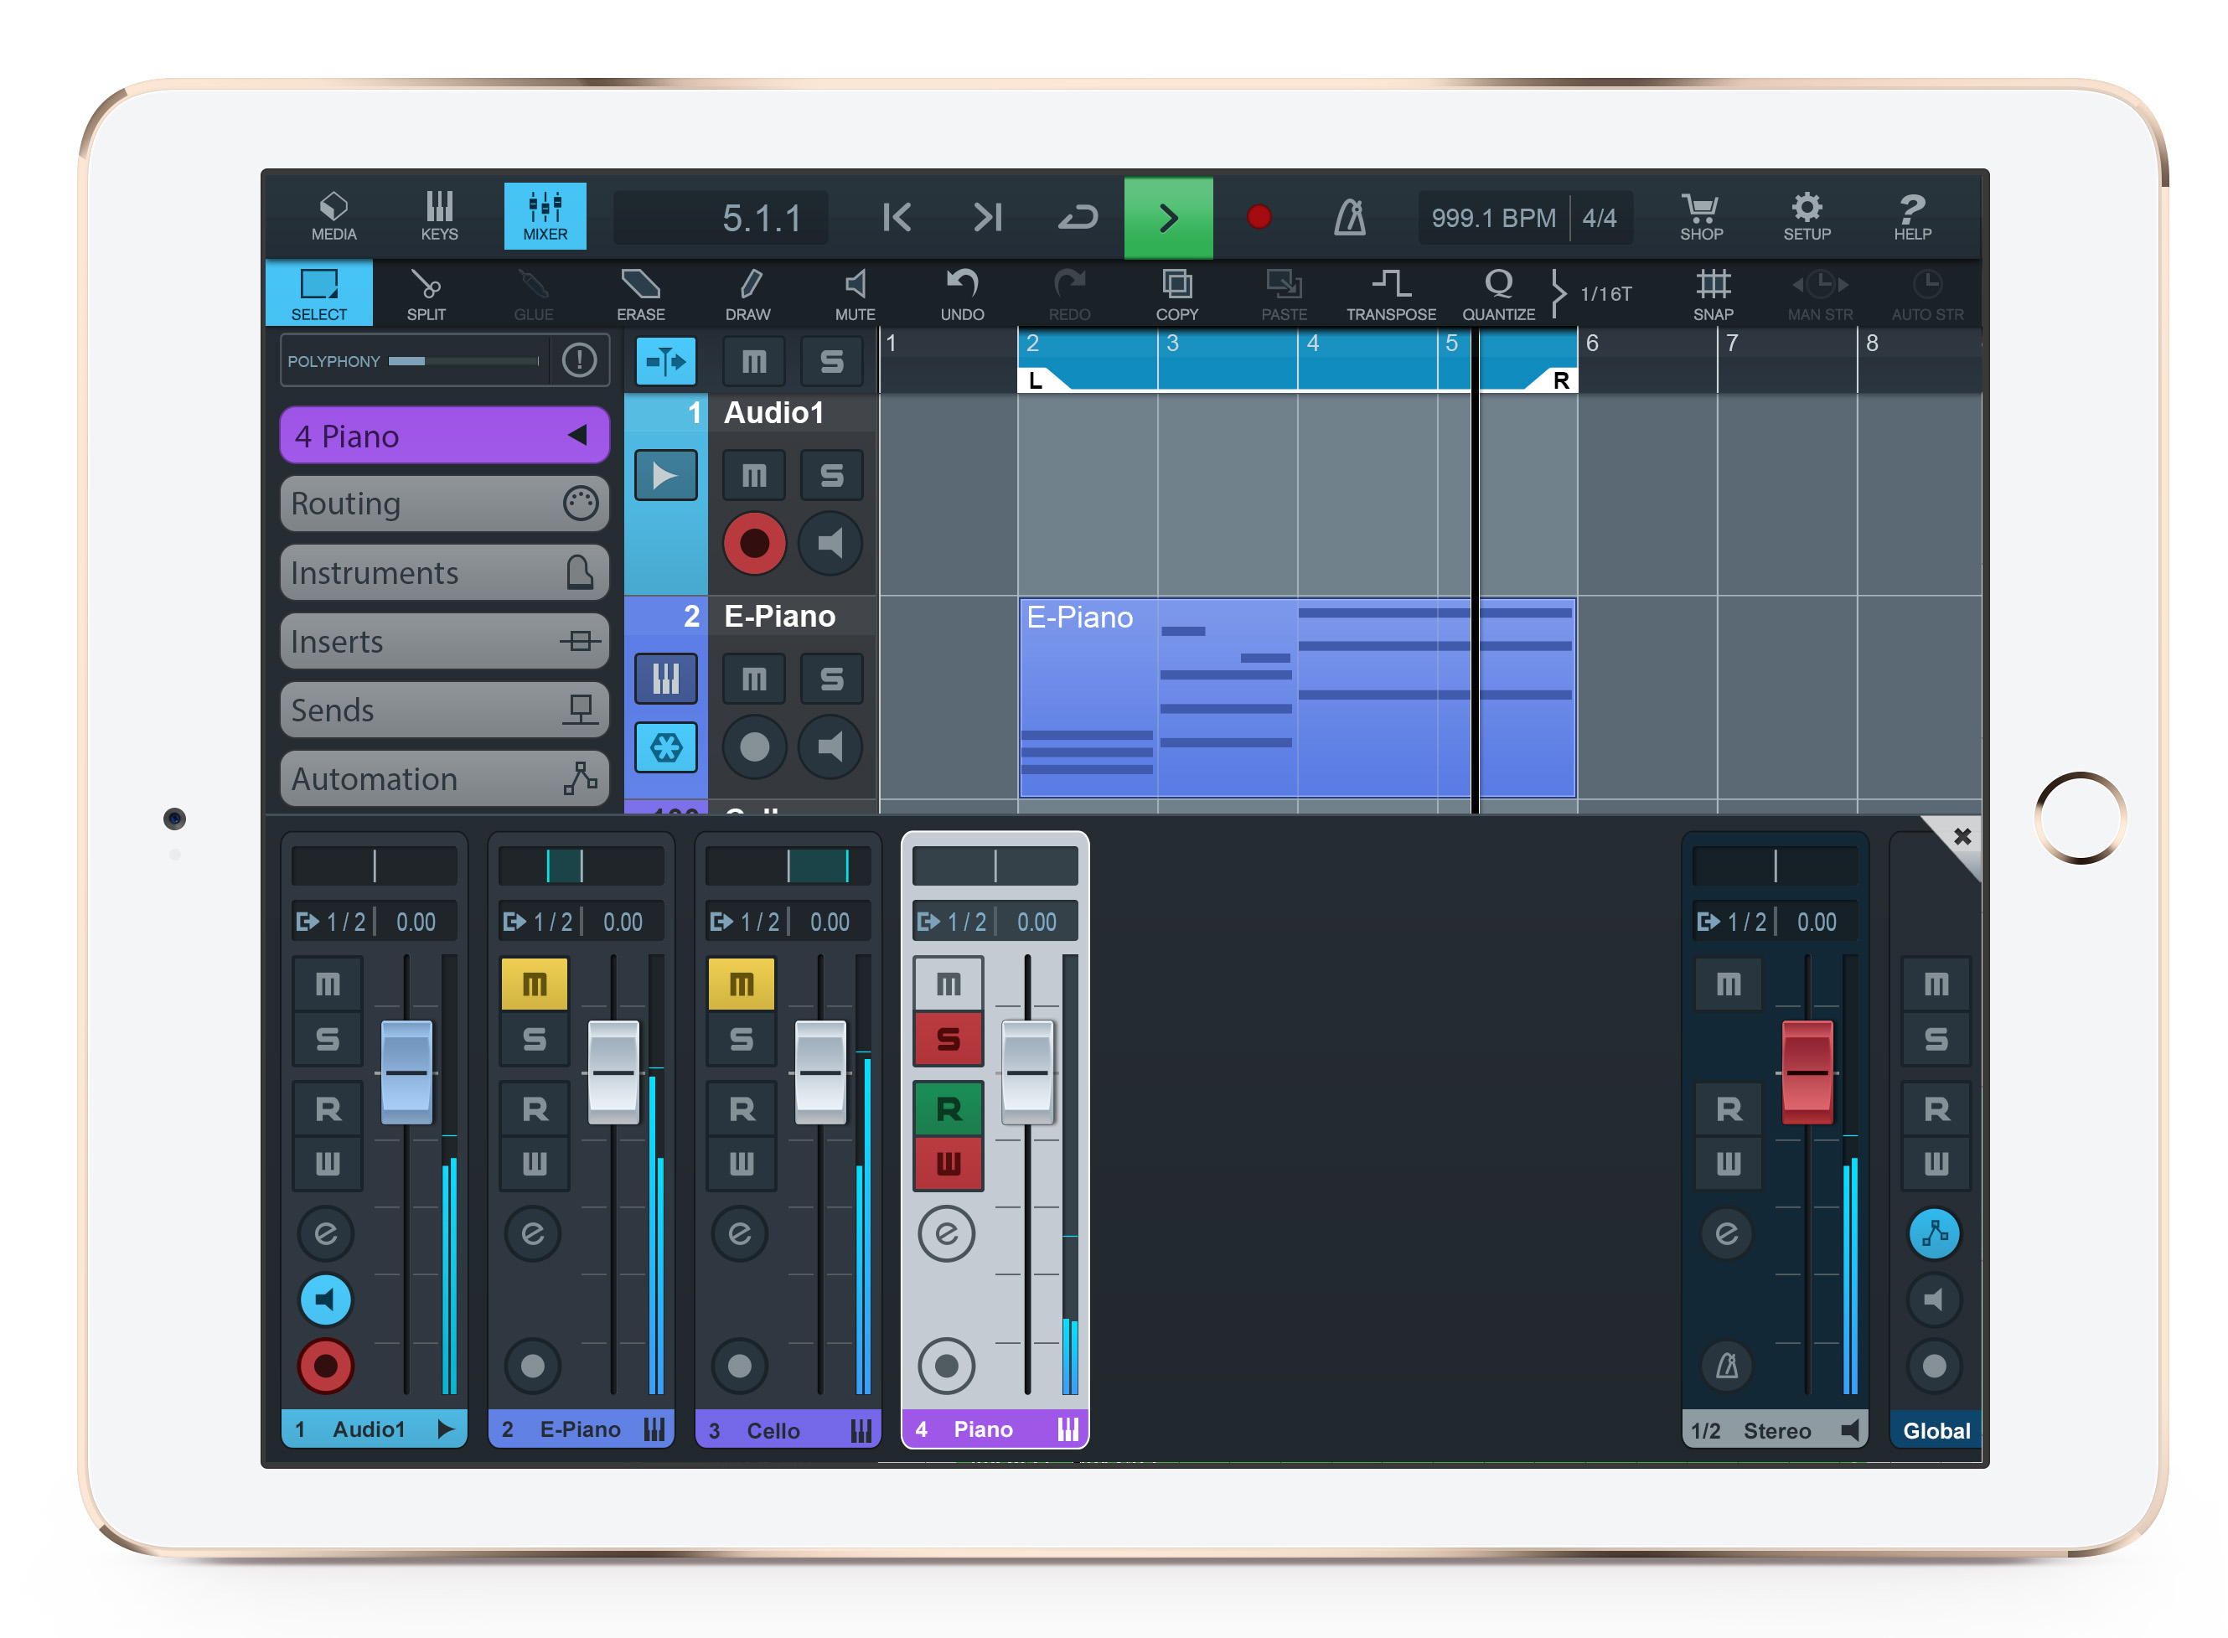
Task: Toggle monitor speaker on Audio1 track
Action: click(x=831, y=544)
